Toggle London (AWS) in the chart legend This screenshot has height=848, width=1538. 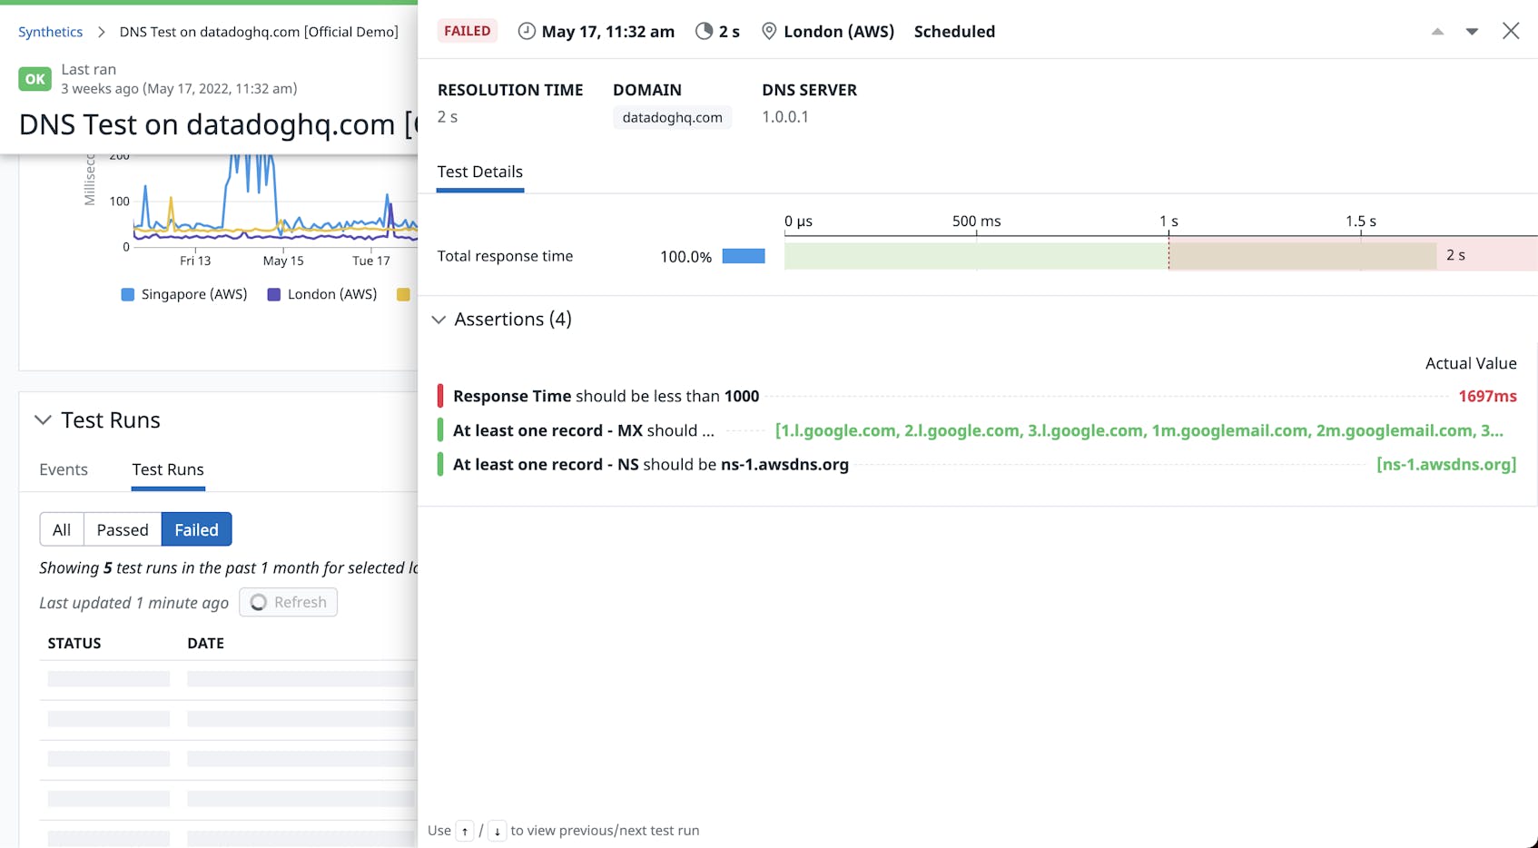pyautogui.click(x=322, y=293)
